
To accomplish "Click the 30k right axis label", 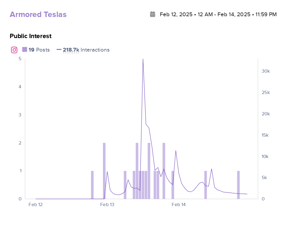I will tap(265, 71).
